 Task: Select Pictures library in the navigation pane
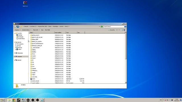click(20, 48)
